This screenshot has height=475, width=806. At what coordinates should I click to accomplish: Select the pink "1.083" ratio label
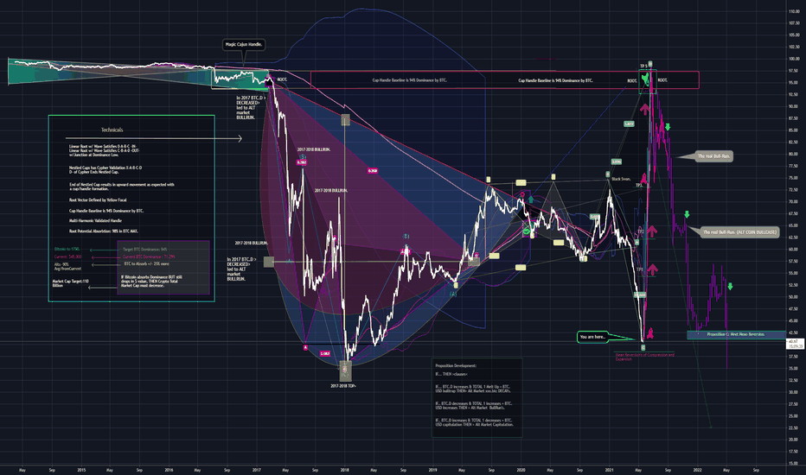point(325,354)
